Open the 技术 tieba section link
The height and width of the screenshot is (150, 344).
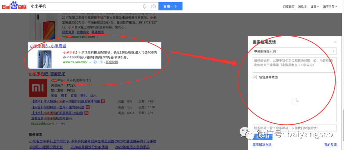click(64, 96)
